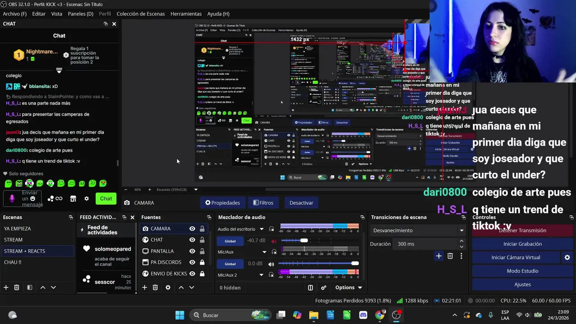This screenshot has height=324, width=576.
Task: Expand the leaderboard arrow under Nightmare
Action: pyautogui.click(x=59, y=70)
